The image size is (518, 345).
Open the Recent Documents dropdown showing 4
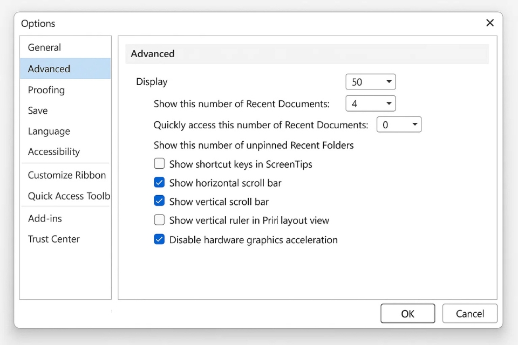[371, 103]
